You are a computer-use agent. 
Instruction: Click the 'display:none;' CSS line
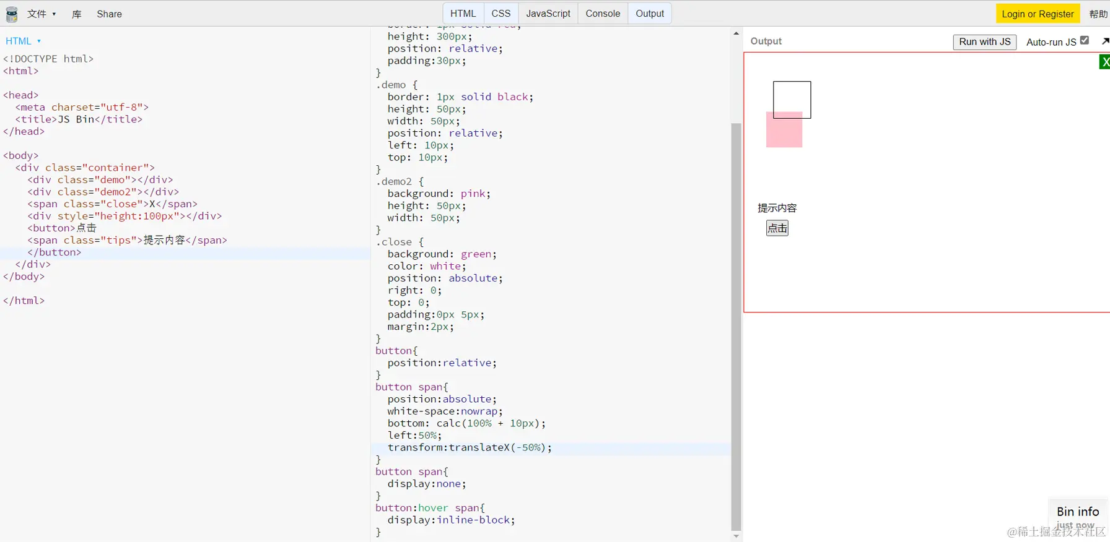pyautogui.click(x=427, y=484)
